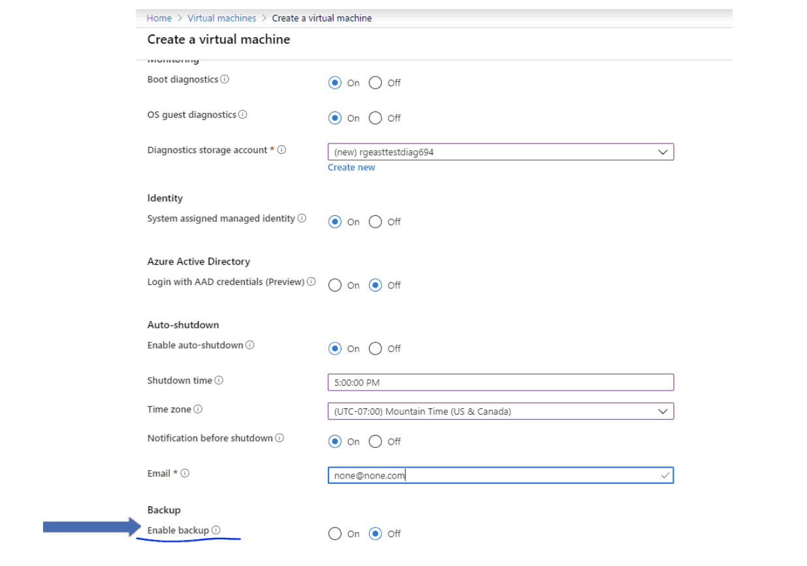The width and height of the screenshot is (807, 566).
Task: Click the Enable auto-shutdown info icon
Action: [249, 345]
